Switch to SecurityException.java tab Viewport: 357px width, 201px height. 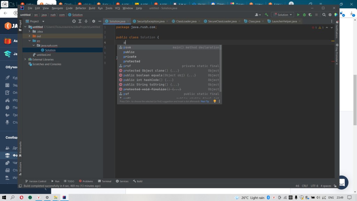click(151, 21)
